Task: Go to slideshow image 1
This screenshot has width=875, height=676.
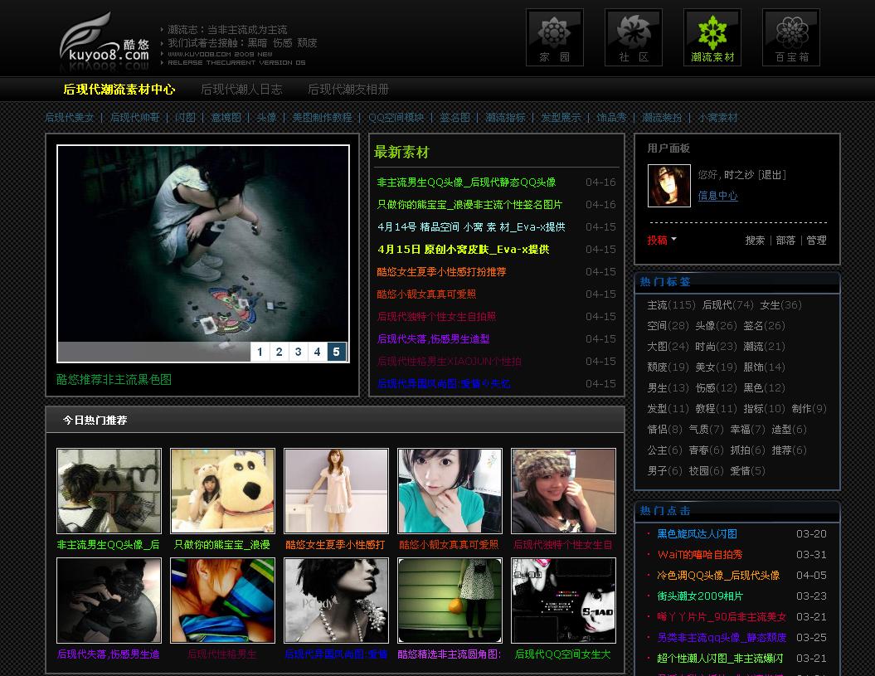Action: [260, 352]
